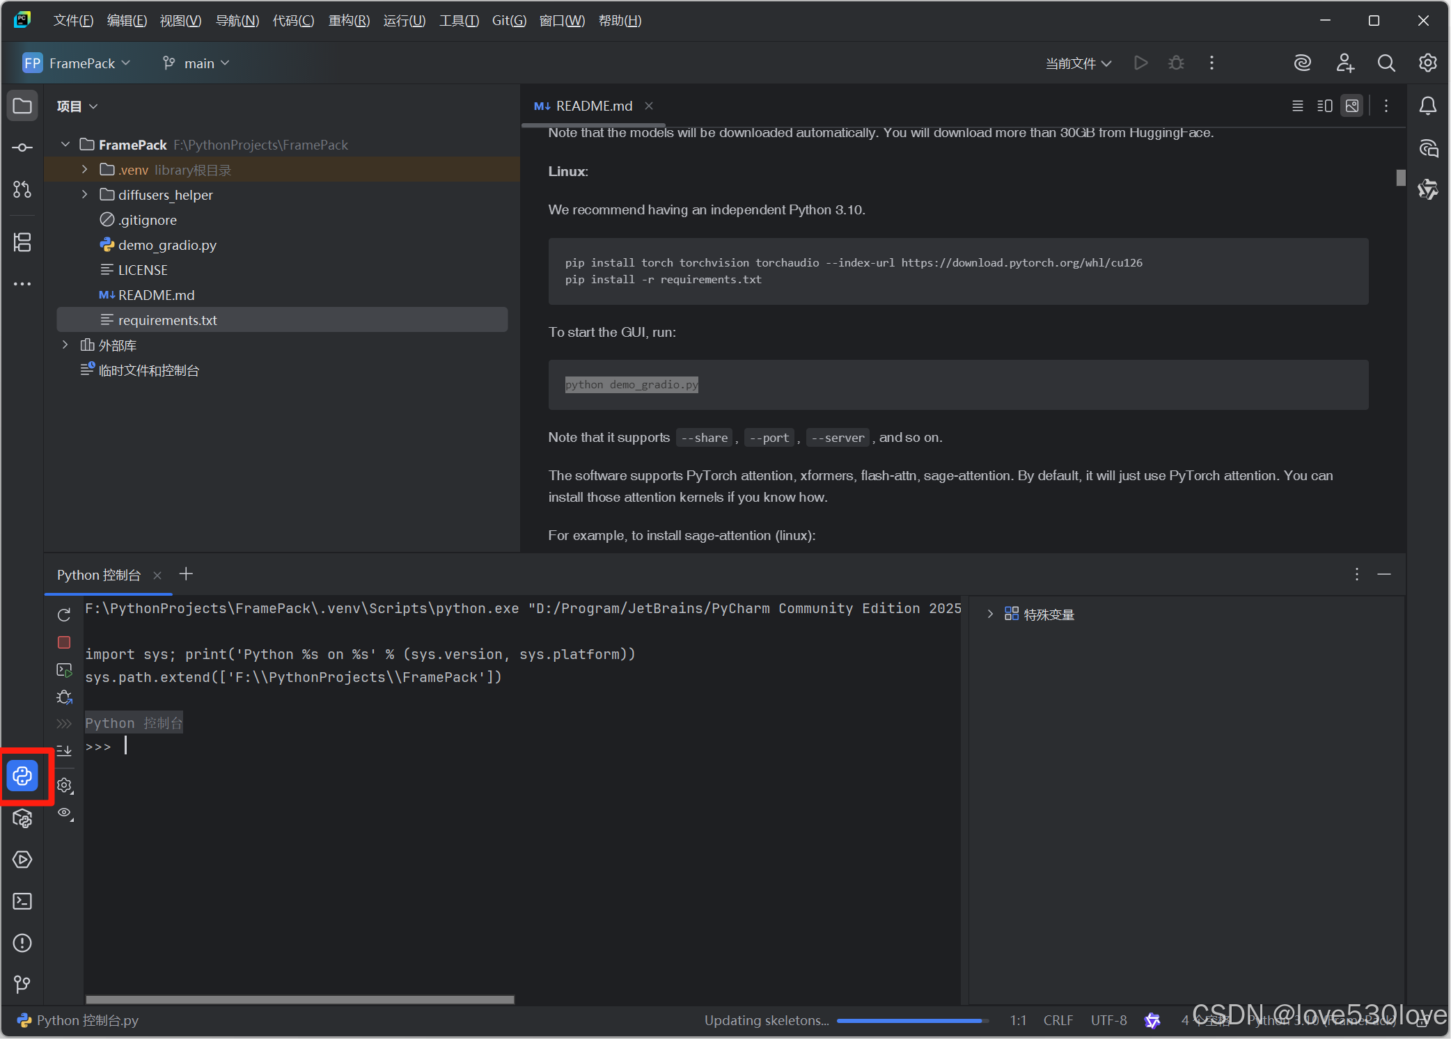Toggle the show variables eye icon
This screenshot has height=1039, width=1451.
pos(65,813)
